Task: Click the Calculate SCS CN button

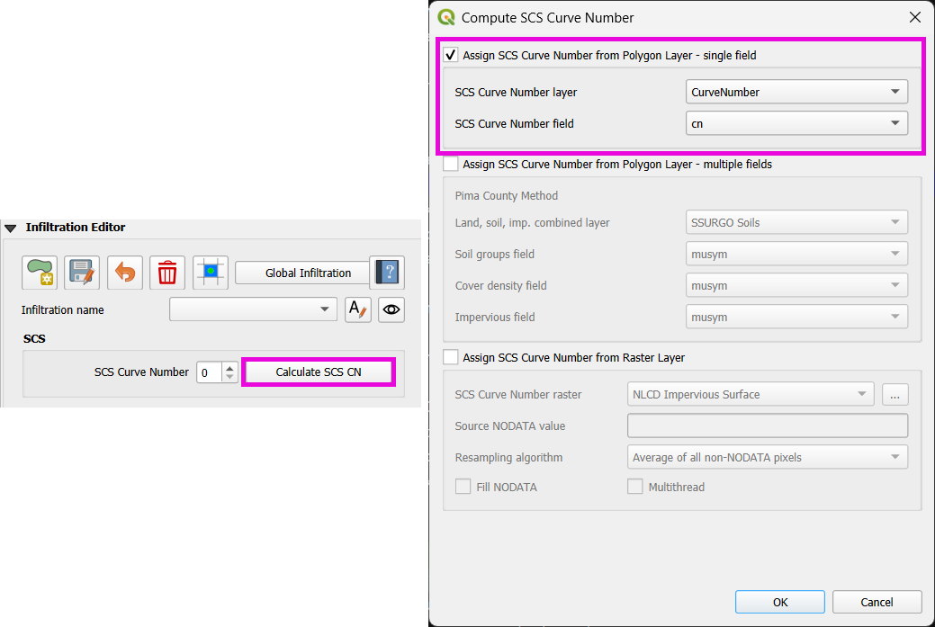Action: click(x=318, y=372)
